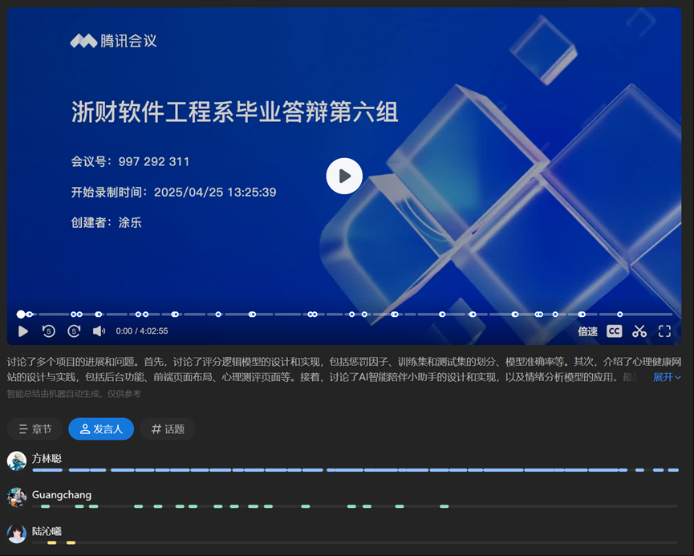Click Guangchang's avatar
This screenshot has width=694, height=556.
coord(17,497)
